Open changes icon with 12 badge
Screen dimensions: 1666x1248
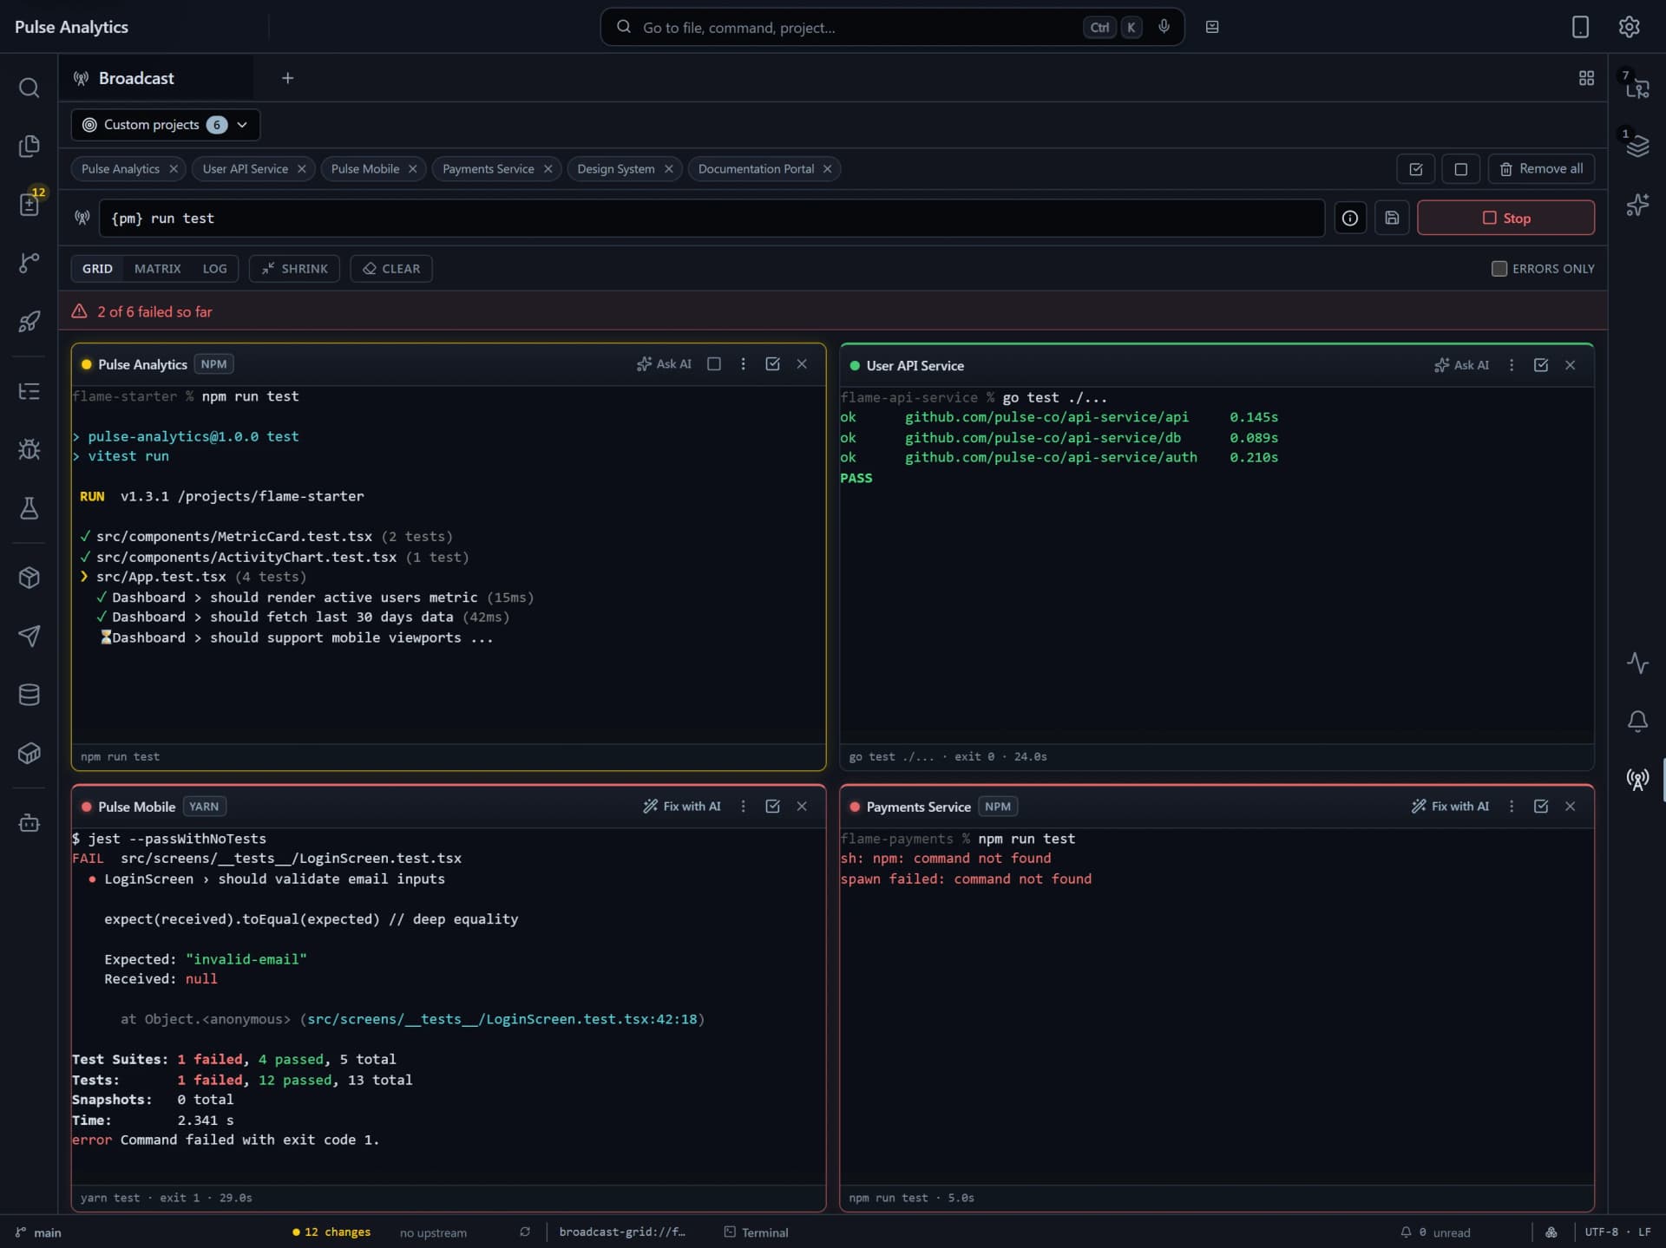[x=29, y=204]
